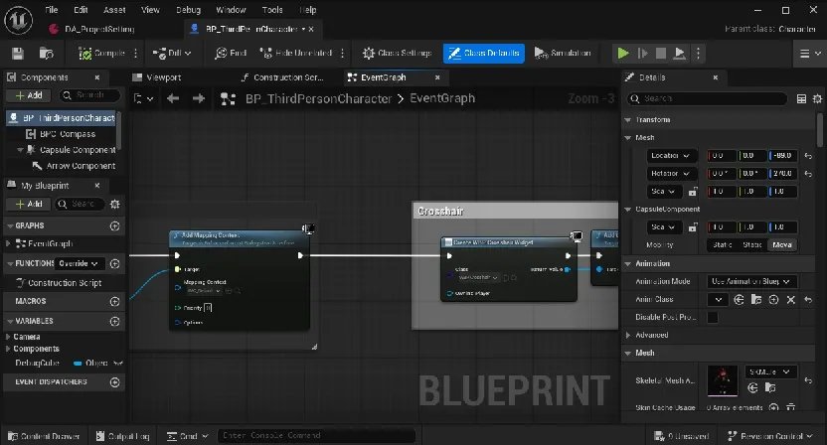Open the Content Drawer
827x445 pixels.
pyautogui.click(x=45, y=436)
